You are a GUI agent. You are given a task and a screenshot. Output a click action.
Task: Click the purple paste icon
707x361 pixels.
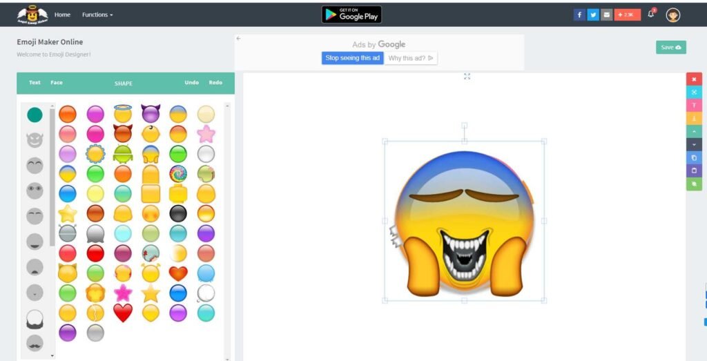pyautogui.click(x=694, y=170)
